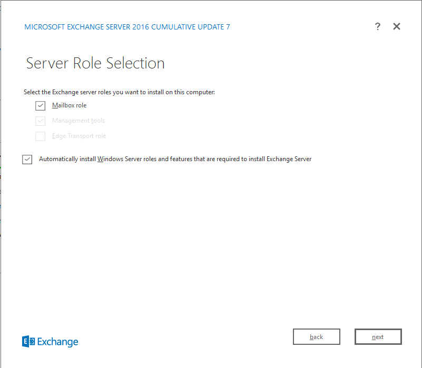The width and height of the screenshot is (422, 368).
Task: Click the Server Role Selection heading
Action: (x=95, y=64)
